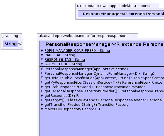Click the PersonalResponseManager(AppContext, String) constructor
Screen dimensions: 164x136
tap(84, 69)
